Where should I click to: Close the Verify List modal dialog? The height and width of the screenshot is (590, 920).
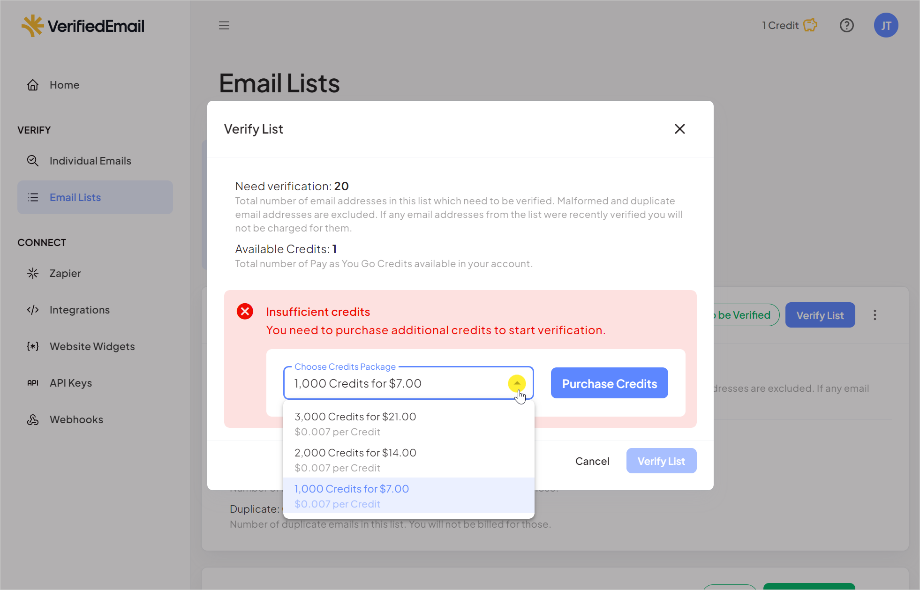(x=680, y=128)
